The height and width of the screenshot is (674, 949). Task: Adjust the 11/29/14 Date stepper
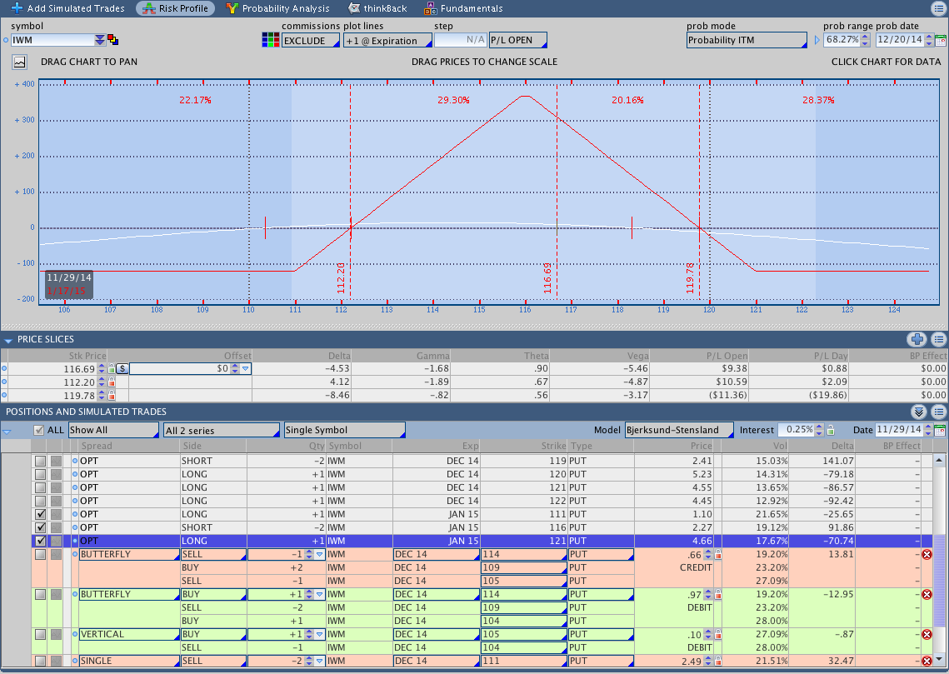coord(928,430)
